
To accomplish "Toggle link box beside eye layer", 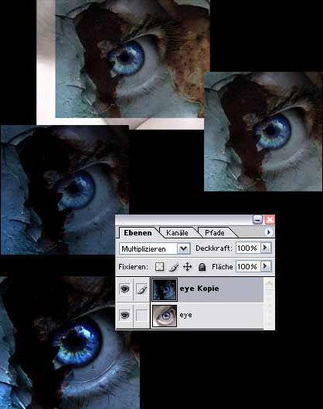I will click(141, 316).
